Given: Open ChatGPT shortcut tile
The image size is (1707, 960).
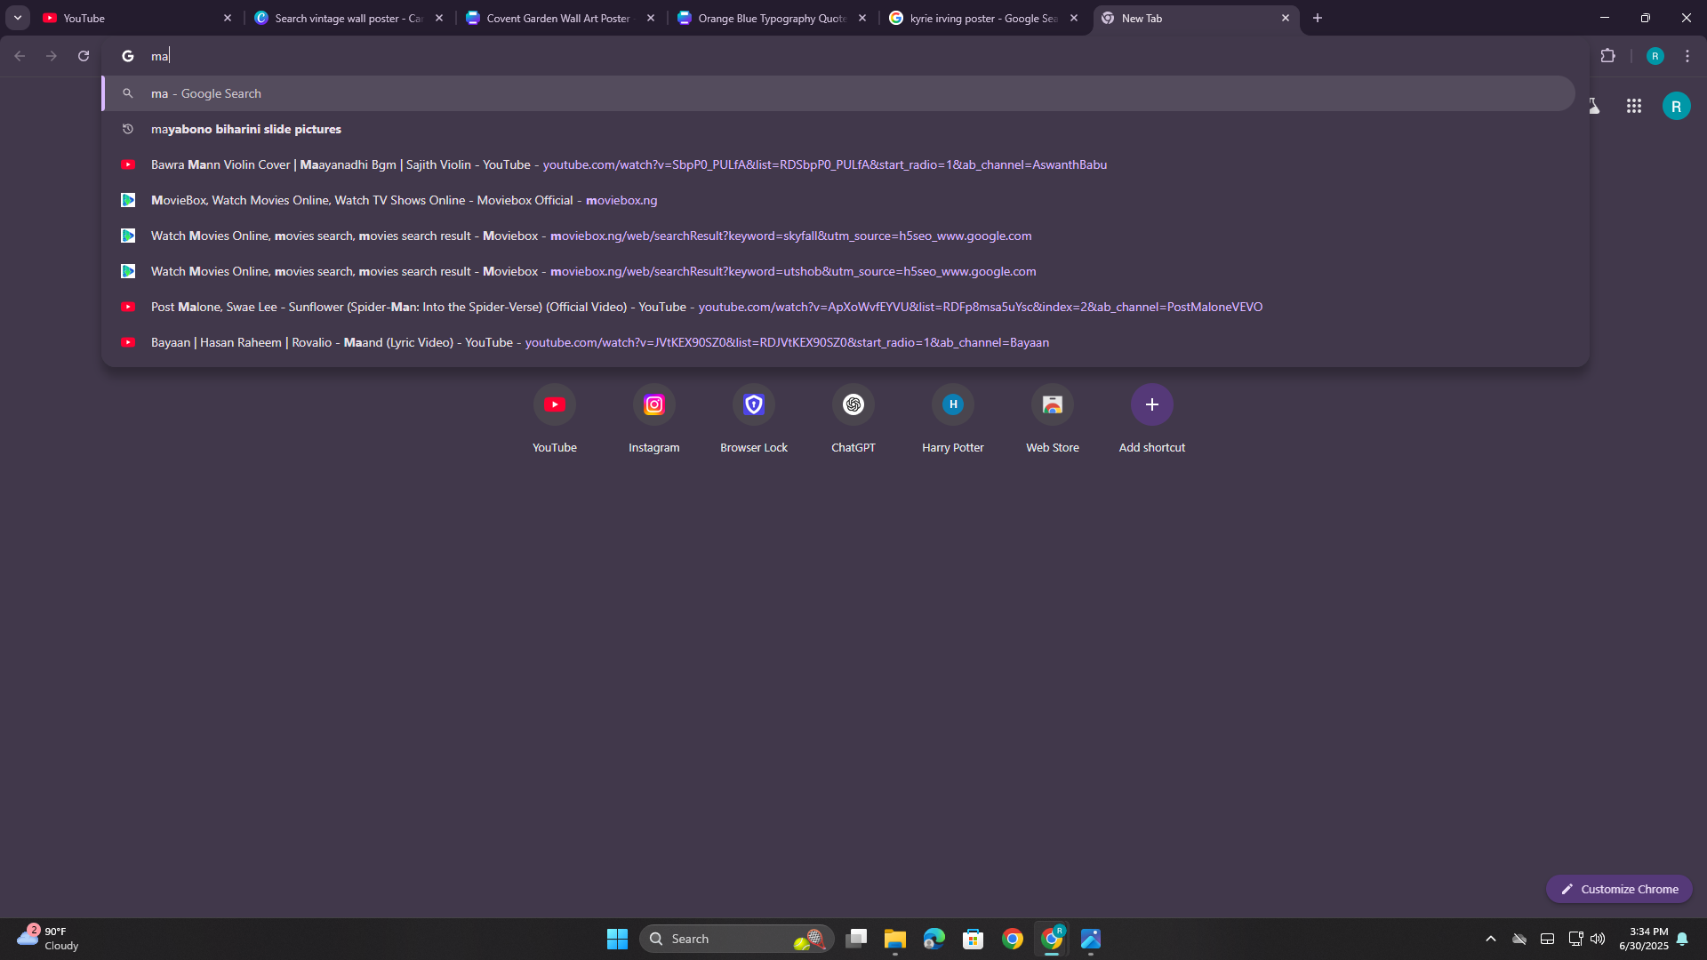Looking at the screenshot, I should click(x=853, y=420).
